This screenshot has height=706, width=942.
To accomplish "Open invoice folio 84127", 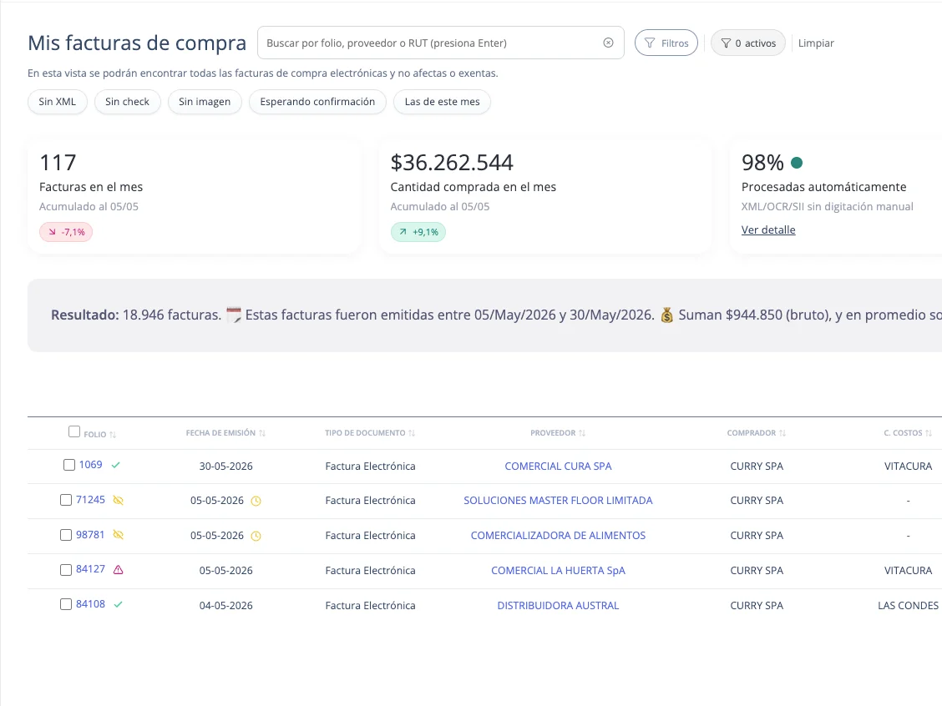I will point(91,569).
